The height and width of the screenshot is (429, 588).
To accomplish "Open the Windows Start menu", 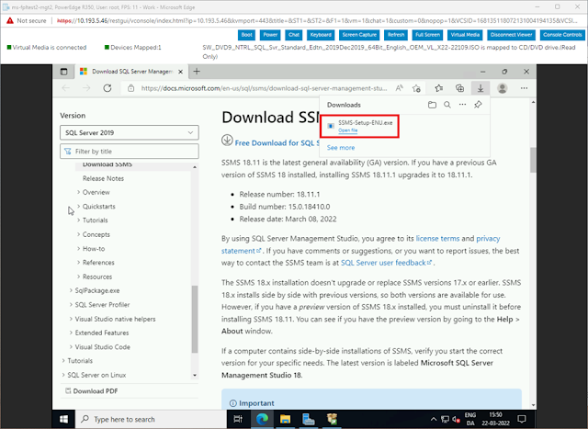I will coord(63,419).
